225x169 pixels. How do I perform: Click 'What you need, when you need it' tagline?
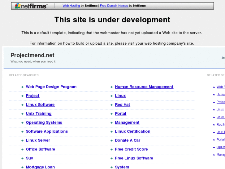pos(33,61)
